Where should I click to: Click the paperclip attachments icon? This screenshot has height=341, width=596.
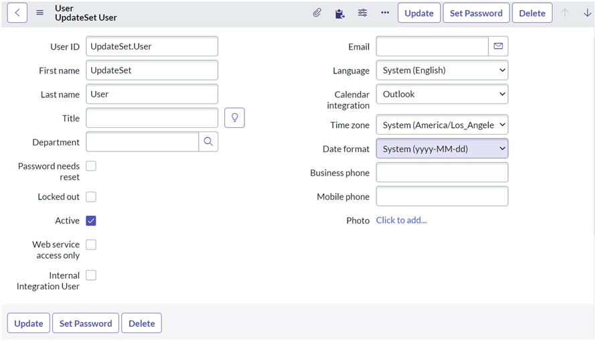coord(317,13)
